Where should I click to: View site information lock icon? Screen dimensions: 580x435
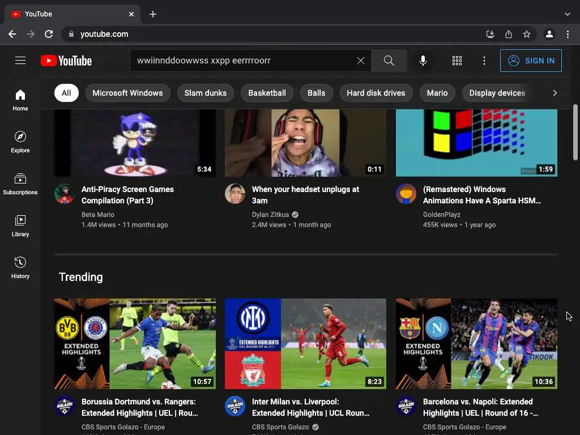(x=71, y=34)
